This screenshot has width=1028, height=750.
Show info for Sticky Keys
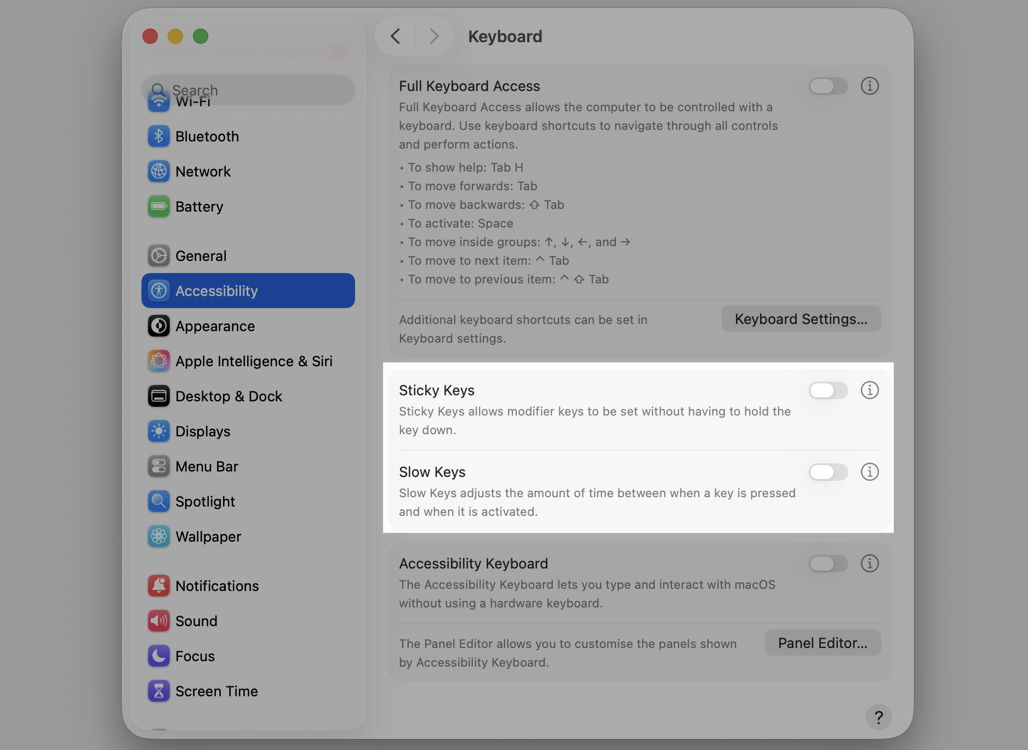coord(870,390)
